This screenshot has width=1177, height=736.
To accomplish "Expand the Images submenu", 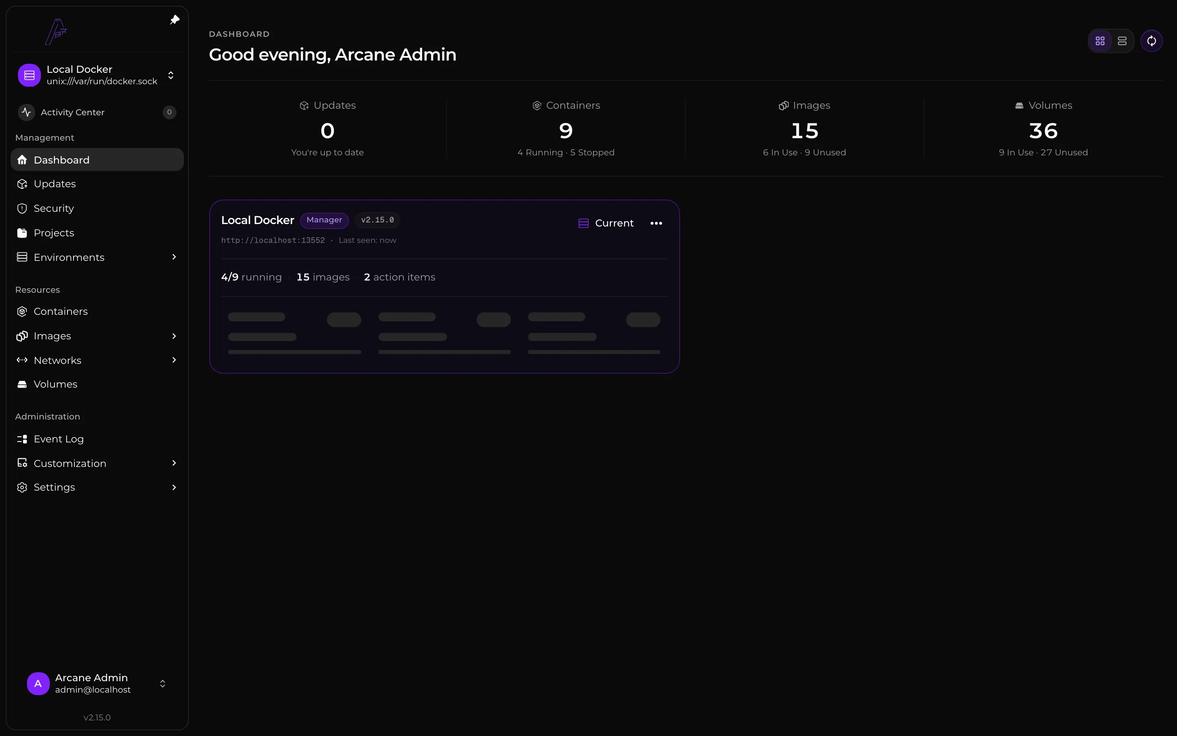I will pyautogui.click(x=174, y=336).
